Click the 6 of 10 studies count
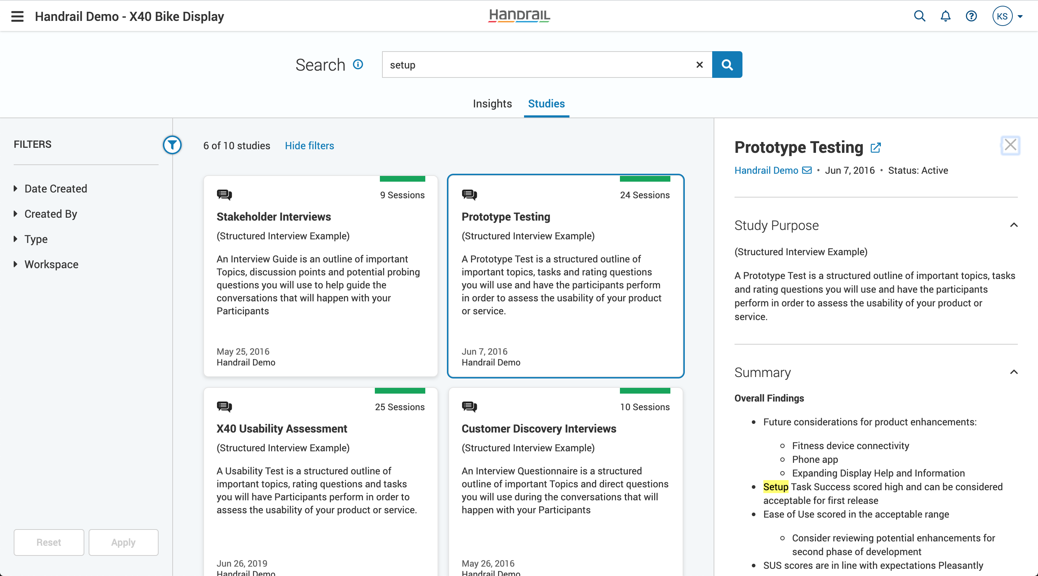1038x576 pixels. click(236, 146)
